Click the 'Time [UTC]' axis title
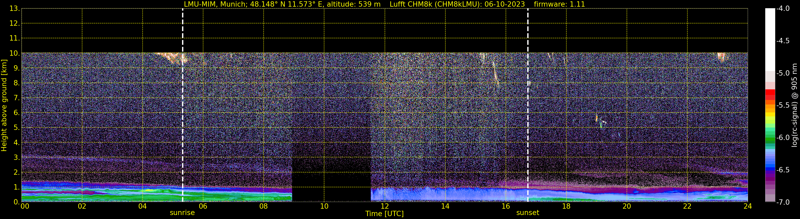The height and width of the screenshot is (219, 800). point(384,214)
